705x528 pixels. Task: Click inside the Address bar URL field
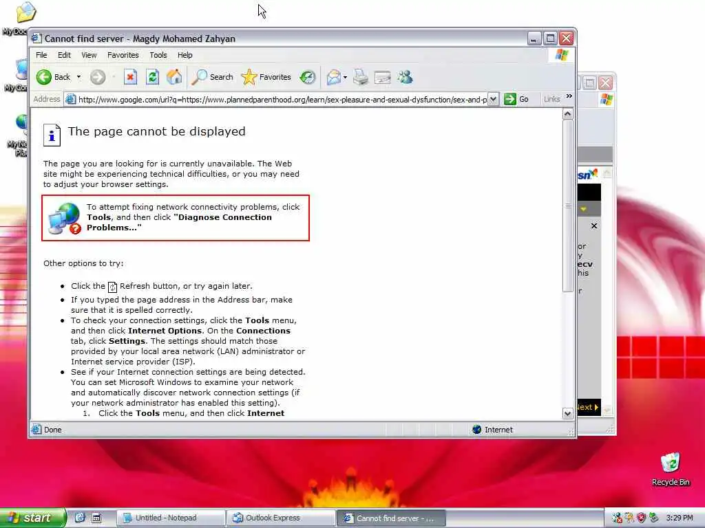tap(282, 100)
